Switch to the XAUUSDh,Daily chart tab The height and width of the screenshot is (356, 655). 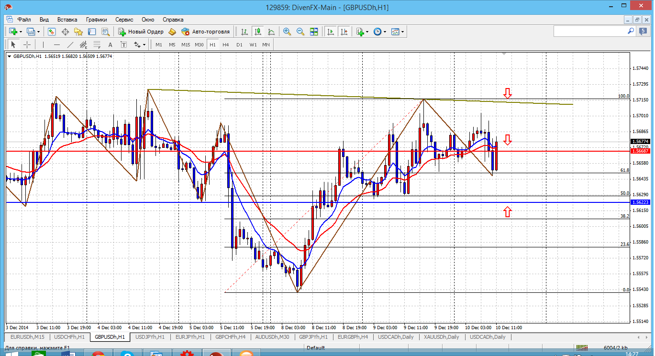[441, 337]
